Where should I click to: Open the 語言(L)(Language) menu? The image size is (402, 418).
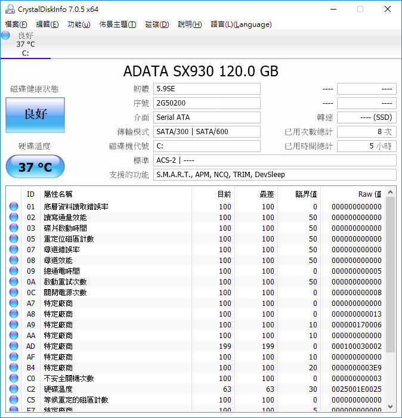click(x=241, y=24)
